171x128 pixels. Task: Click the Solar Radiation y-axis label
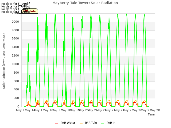(4, 61)
